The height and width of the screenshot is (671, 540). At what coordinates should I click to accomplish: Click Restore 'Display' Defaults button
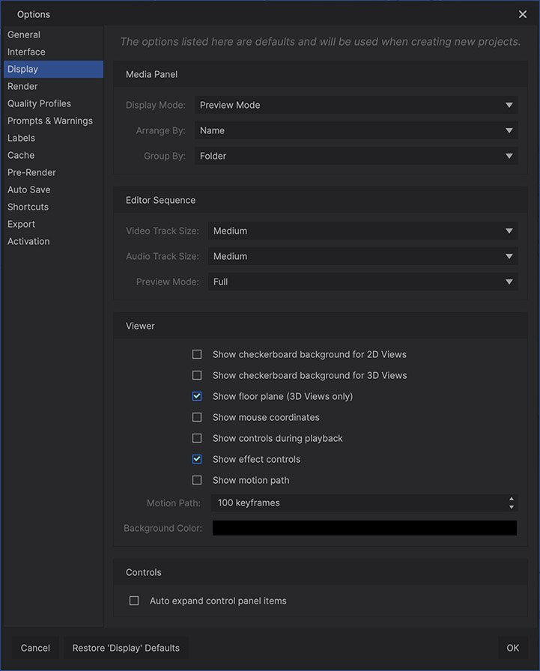tap(126, 648)
